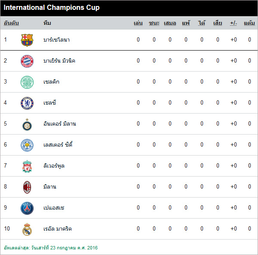
Task: Click the เลสเตอร์ ซิตี้ team name
Action: 58,145
